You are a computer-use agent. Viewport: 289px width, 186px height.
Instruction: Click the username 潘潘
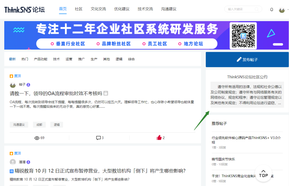tap(22, 162)
